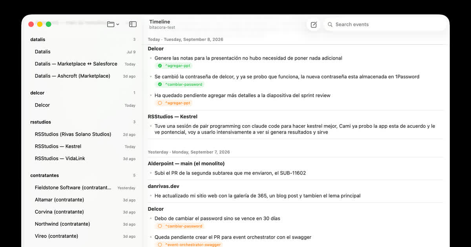The height and width of the screenshot is (247, 471).
Task: Collapse the delcor group header
Action: pyautogui.click(x=37, y=93)
